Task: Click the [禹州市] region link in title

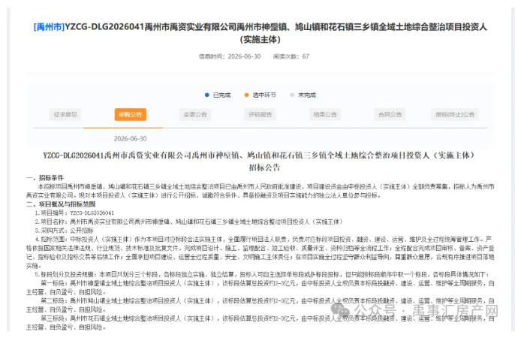Action: [x=49, y=27]
